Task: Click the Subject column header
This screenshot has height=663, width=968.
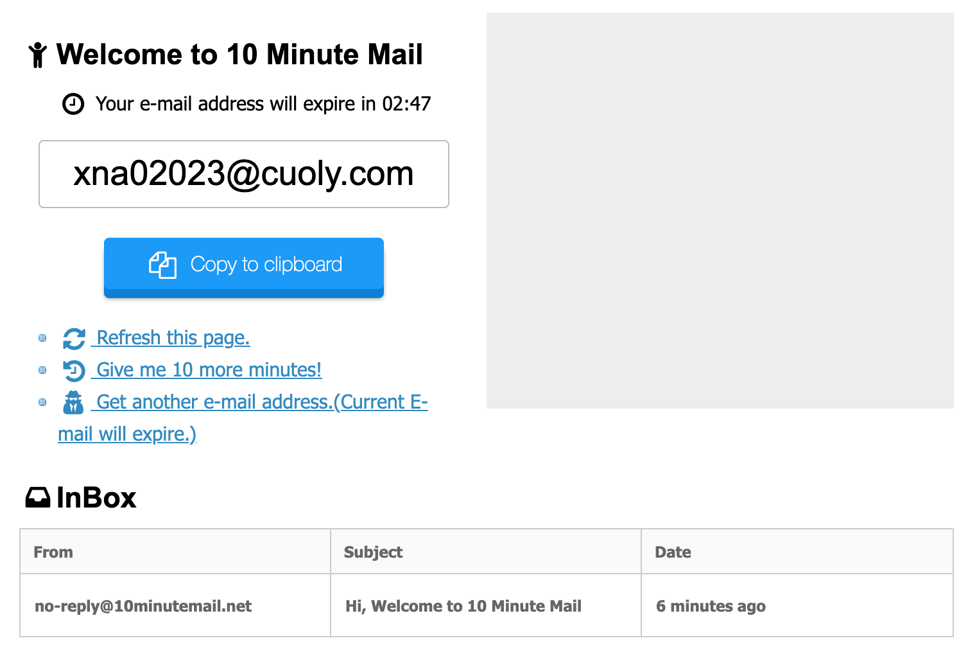Action: pyautogui.click(x=373, y=552)
